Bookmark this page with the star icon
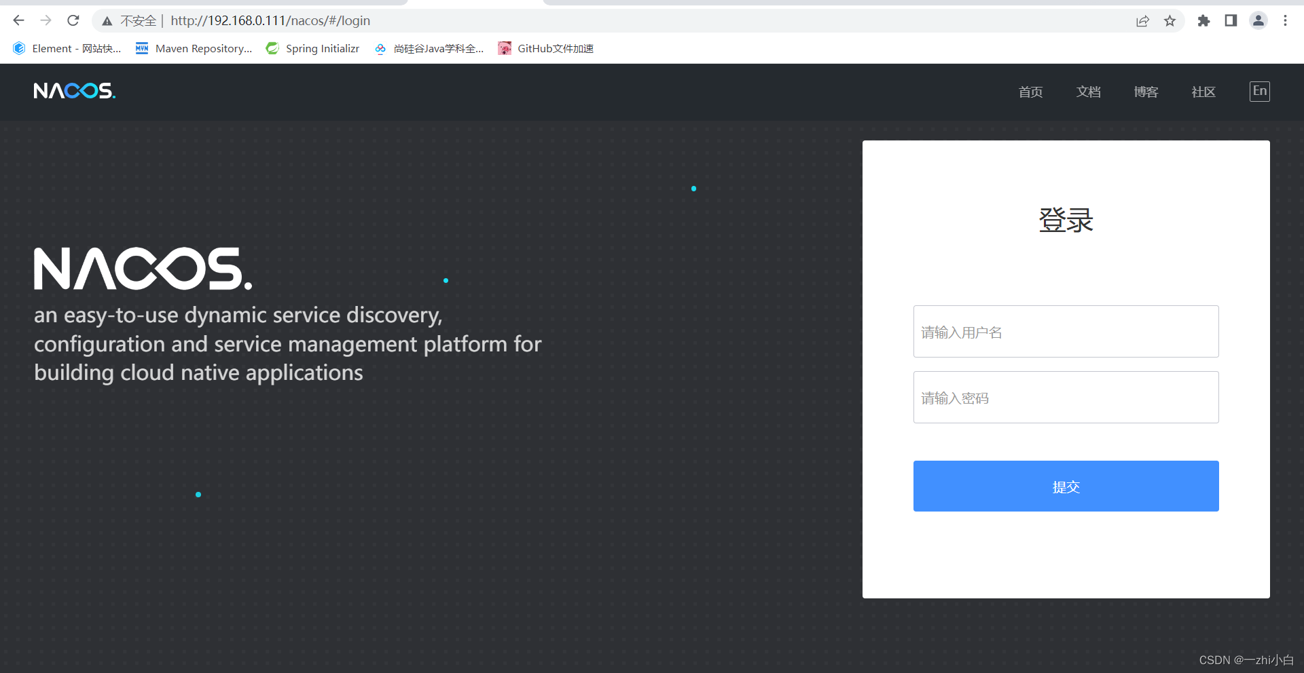 pos(1170,20)
